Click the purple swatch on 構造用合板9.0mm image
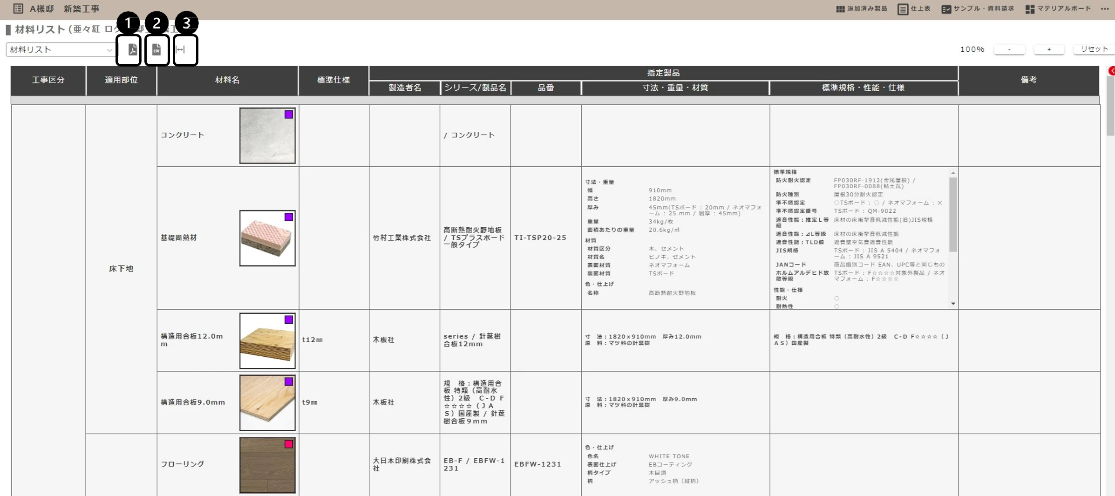 coord(289,381)
